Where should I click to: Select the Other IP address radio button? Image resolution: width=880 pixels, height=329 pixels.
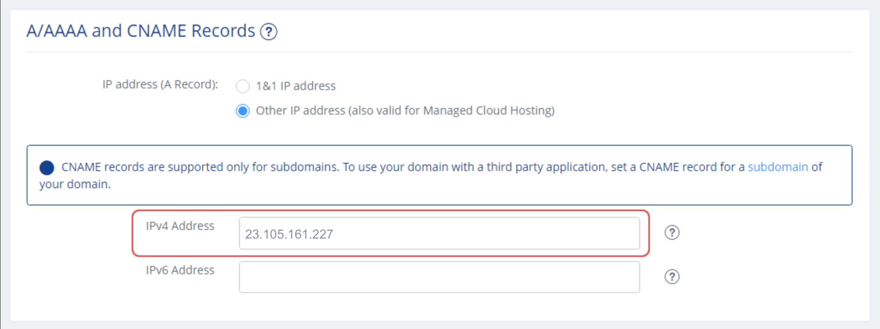click(242, 111)
